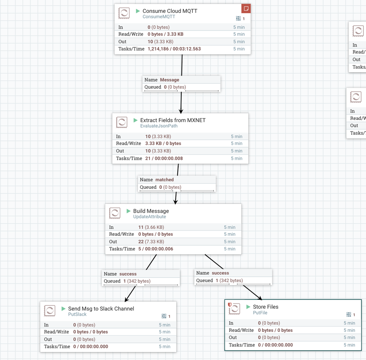Click the green run indicator on Store Files
Image resolution: width=366 pixels, height=360 pixels.
(248, 307)
